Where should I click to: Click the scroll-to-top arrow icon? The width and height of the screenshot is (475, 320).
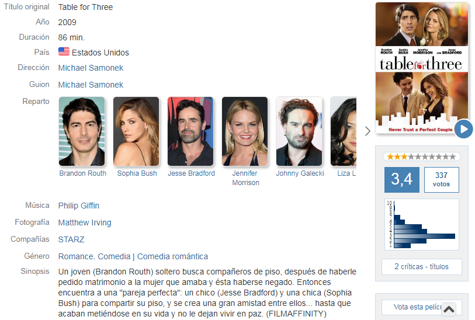[449, 309]
